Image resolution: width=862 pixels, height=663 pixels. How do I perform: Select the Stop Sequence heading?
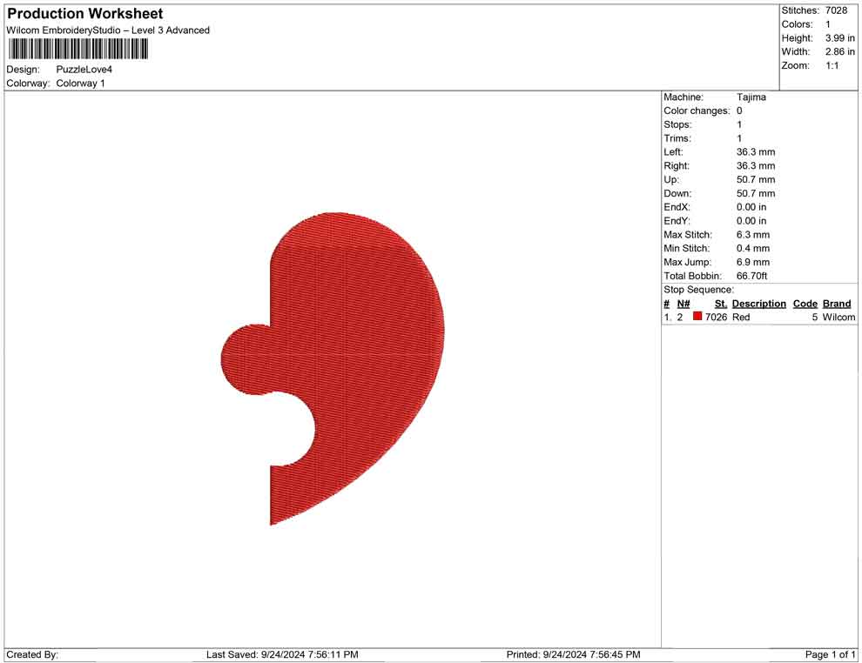pos(699,289)
